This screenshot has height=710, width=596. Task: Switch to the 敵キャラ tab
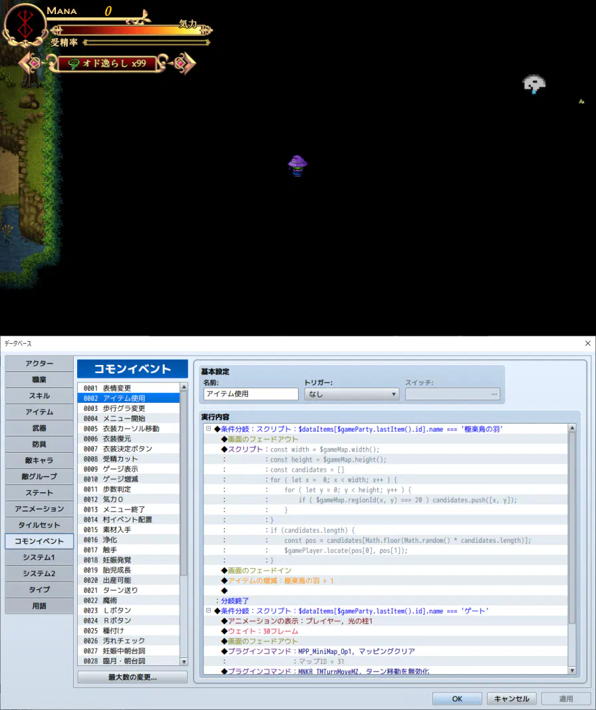tap(39, 460)
